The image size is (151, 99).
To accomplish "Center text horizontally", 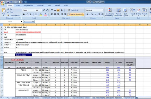I will pos(55,14).
